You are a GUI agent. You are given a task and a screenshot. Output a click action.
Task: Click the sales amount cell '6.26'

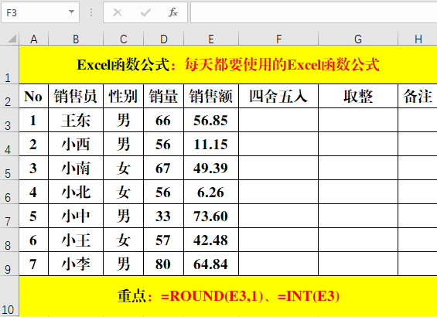[211, 192]
